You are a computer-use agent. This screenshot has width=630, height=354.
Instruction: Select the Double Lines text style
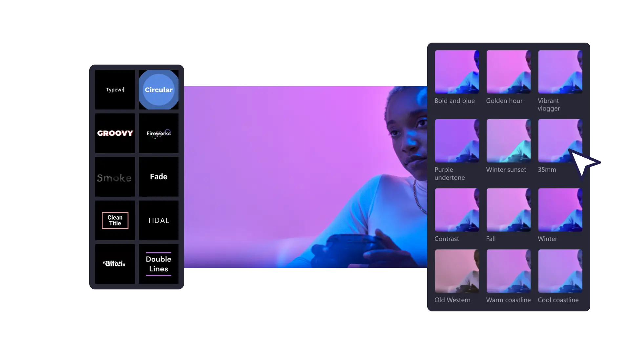tap(158, 264)
